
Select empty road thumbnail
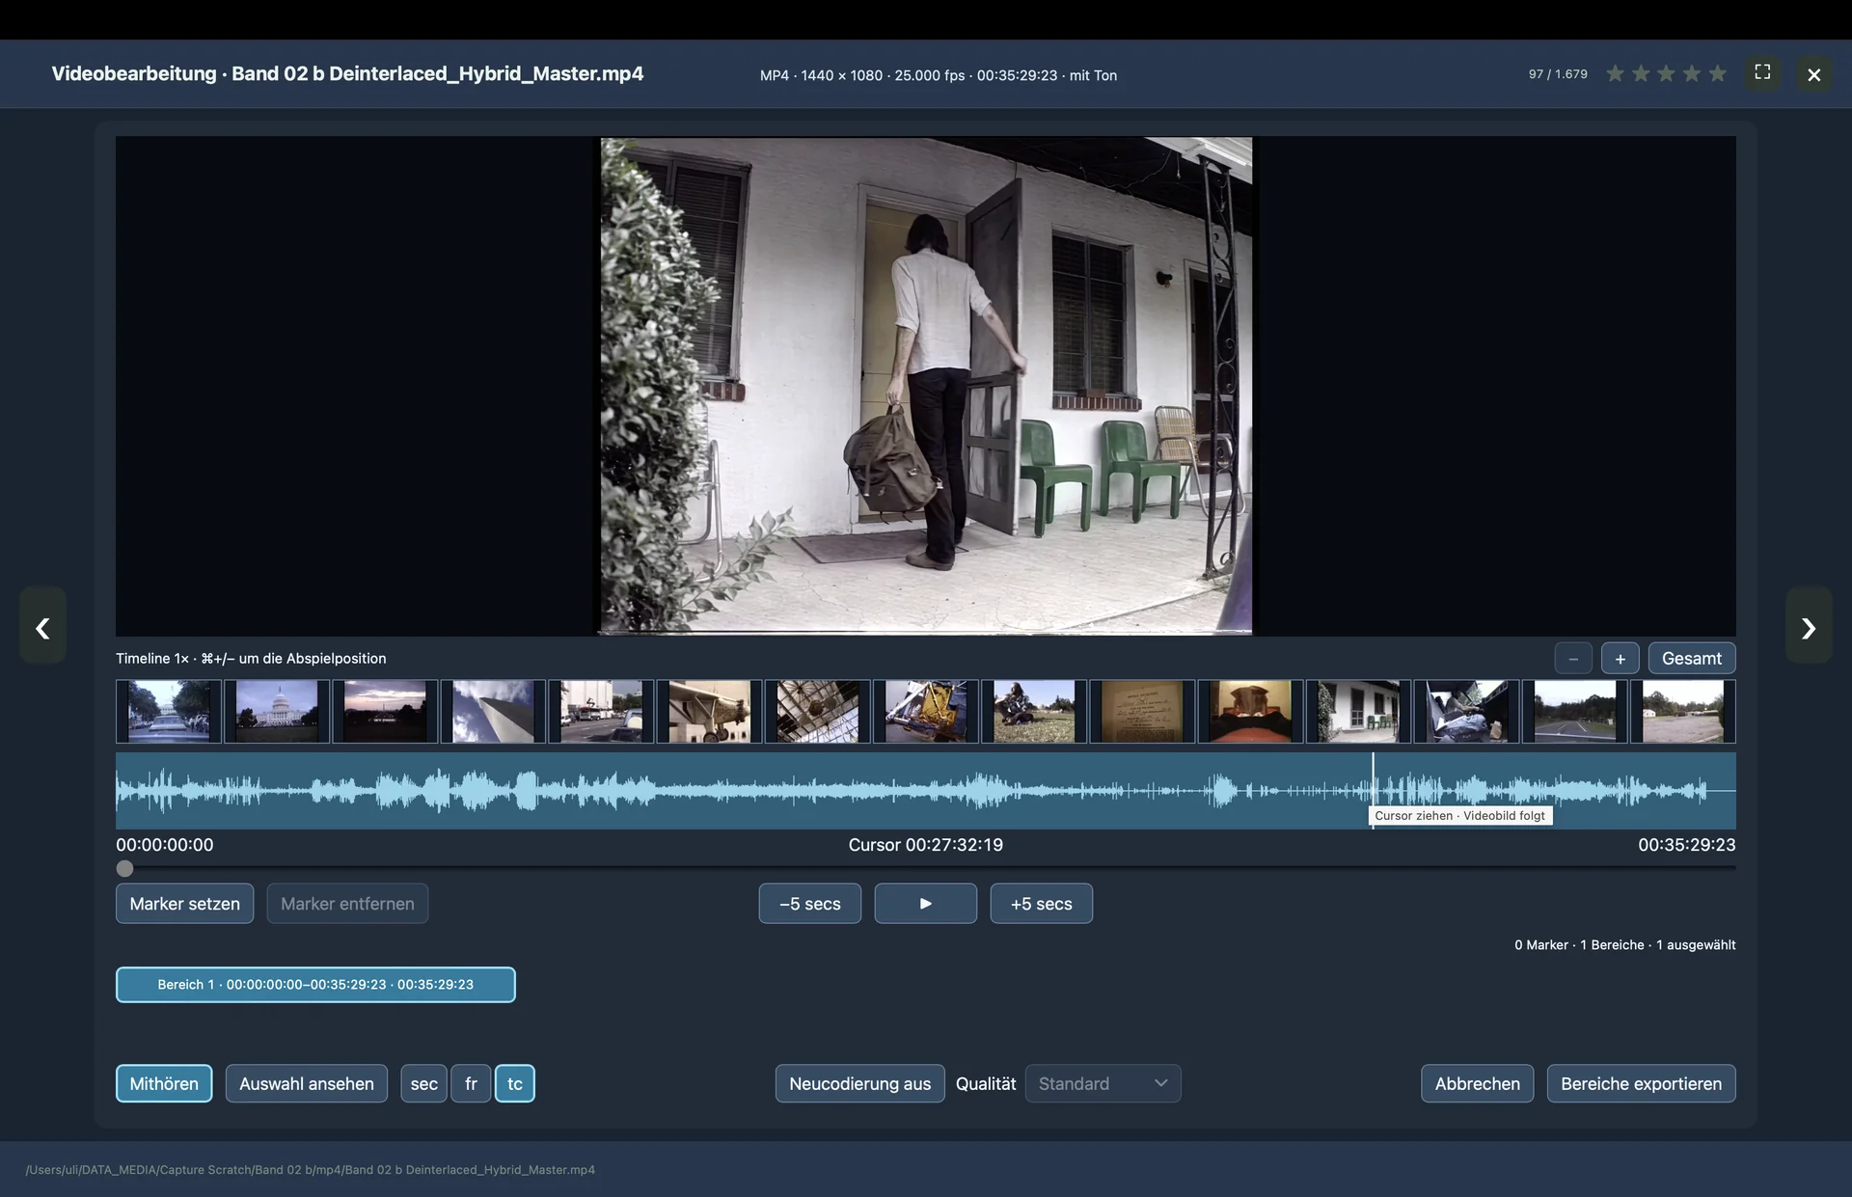[x=1574, y=712]
